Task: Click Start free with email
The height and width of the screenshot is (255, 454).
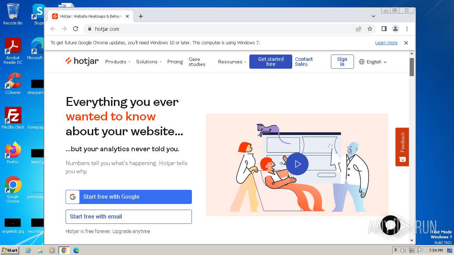Action: click(129, 217)
